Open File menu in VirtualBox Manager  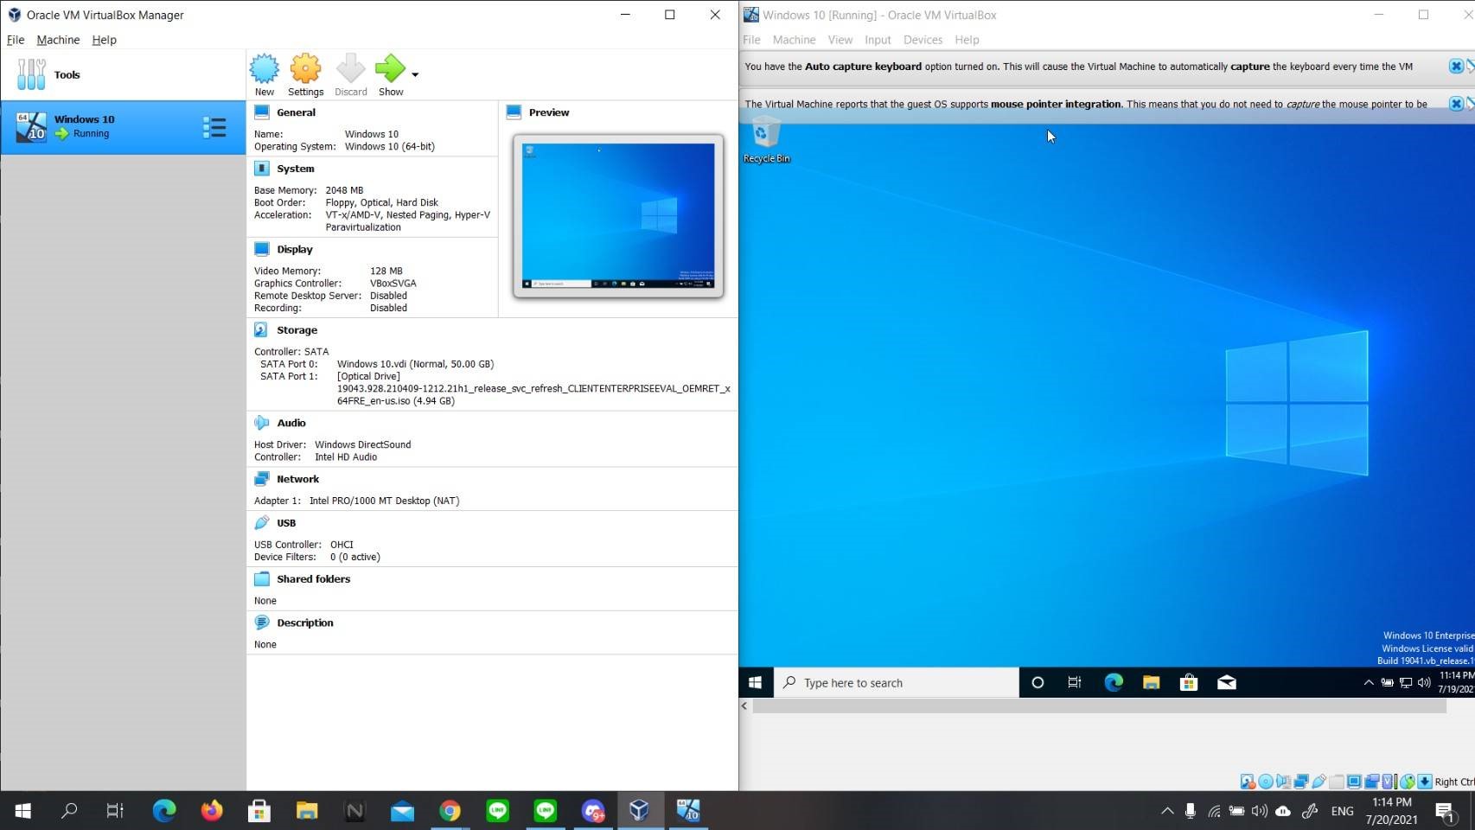pyautogui.click(x=16, y=40)
